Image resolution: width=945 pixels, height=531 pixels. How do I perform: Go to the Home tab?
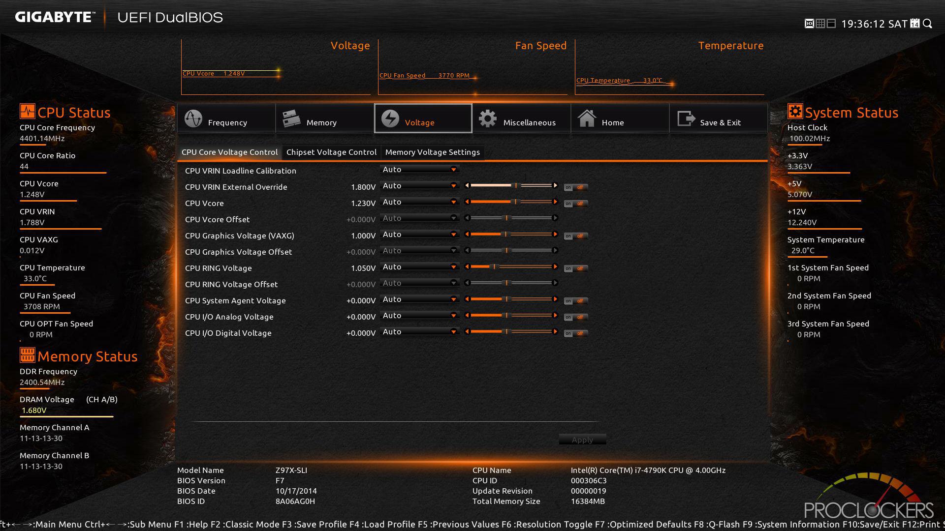pyautogui.click(x=620, y=118)
